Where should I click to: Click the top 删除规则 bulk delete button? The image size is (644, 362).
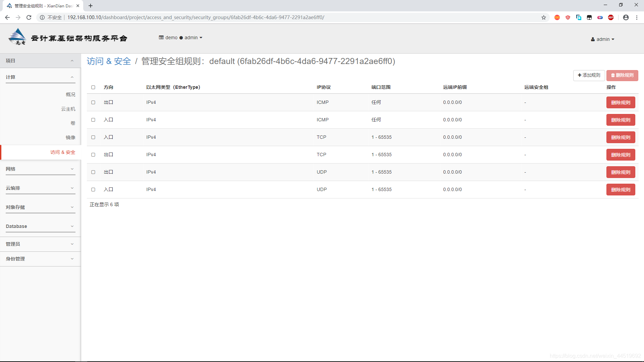point(622,75)
